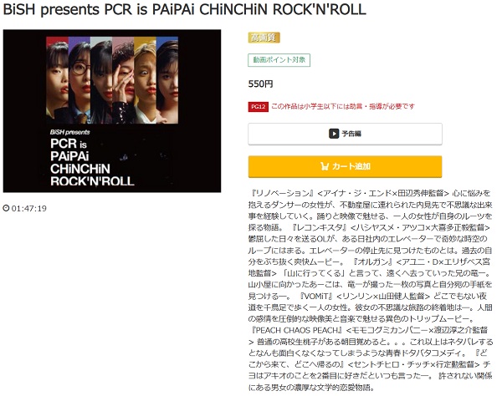Open the movie poster thumbnail
The height and width of the screenshot is (396, 502).
(x=112, y=111)
